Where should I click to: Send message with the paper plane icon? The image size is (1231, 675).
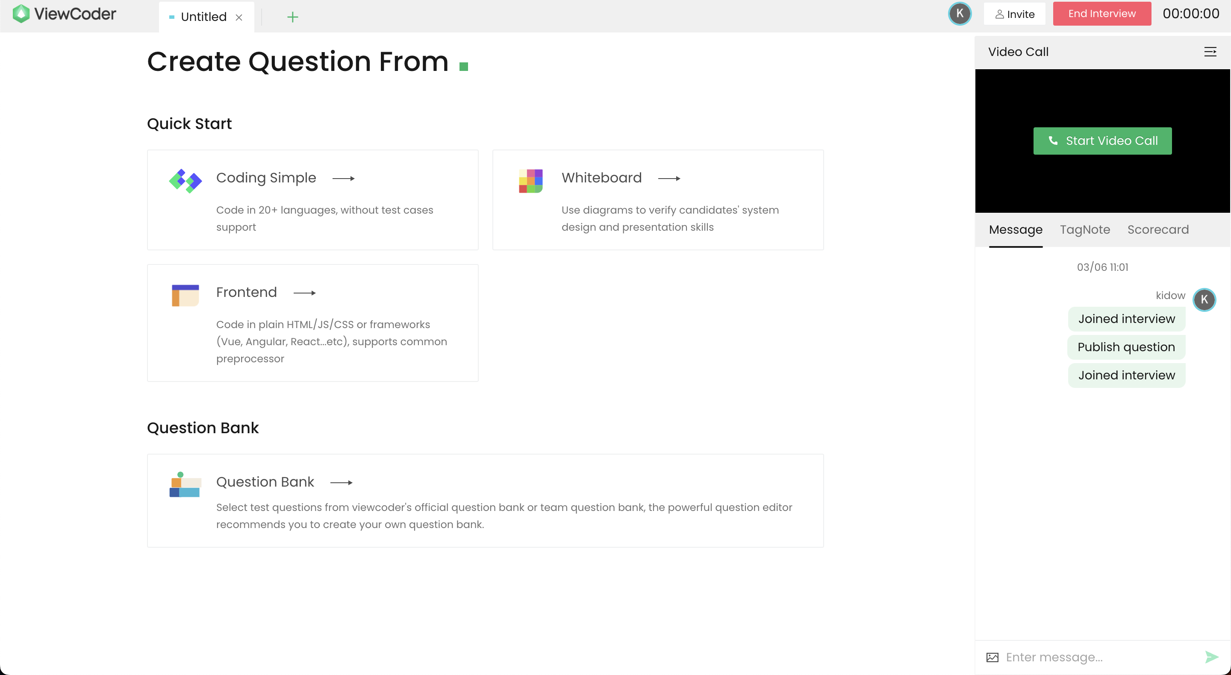point(1211,657)
